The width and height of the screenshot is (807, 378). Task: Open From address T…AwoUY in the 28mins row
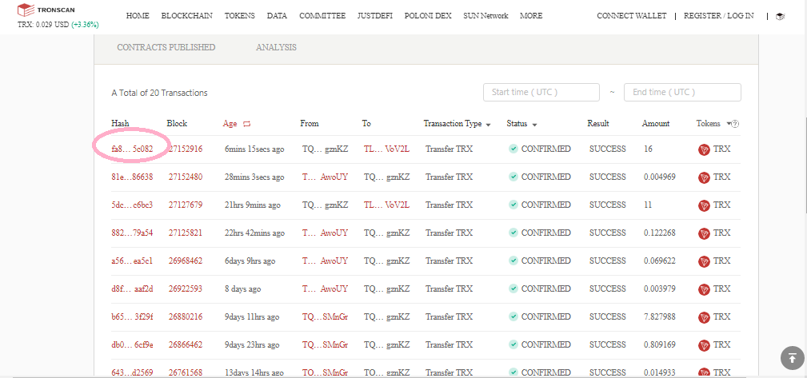[325, 177]
